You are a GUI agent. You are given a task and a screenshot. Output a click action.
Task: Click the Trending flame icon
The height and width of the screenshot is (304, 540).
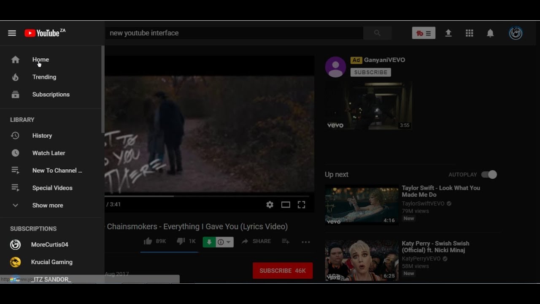point(15,77)
